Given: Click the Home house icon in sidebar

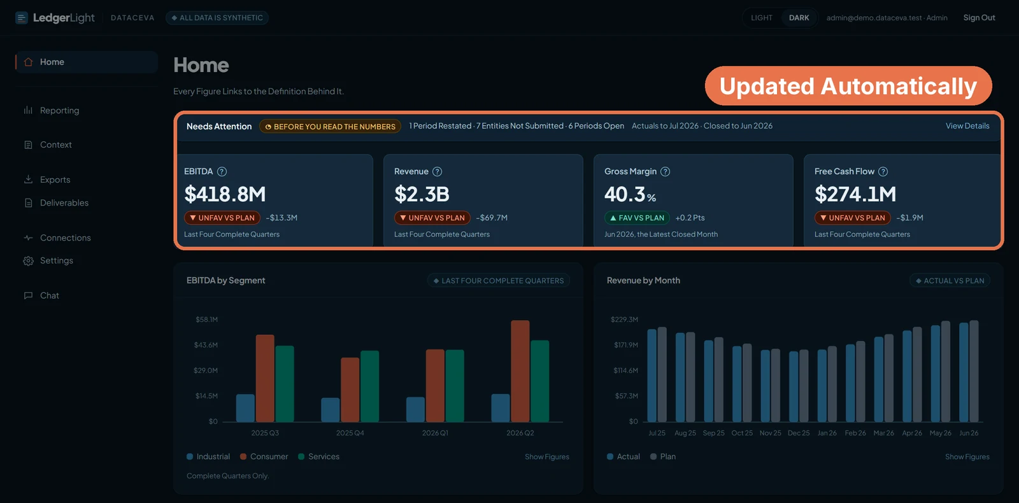Looking at the screenshot, I should [x=28, y=62].
